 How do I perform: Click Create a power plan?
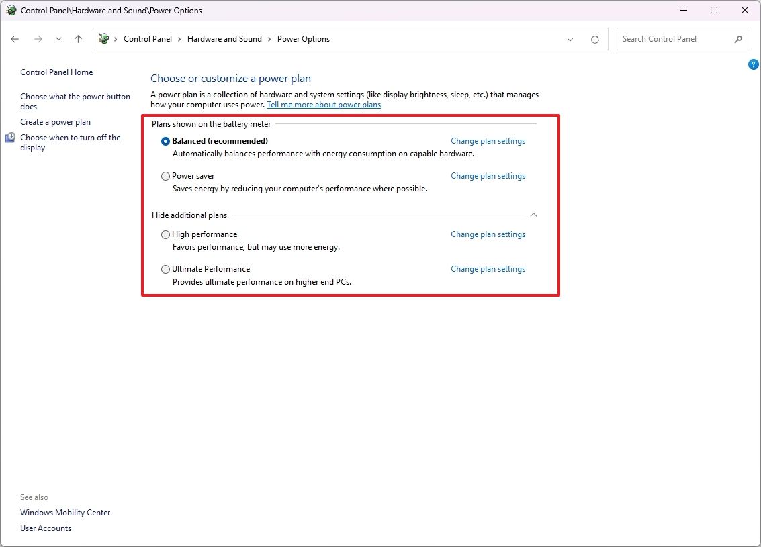pos(54,121)
